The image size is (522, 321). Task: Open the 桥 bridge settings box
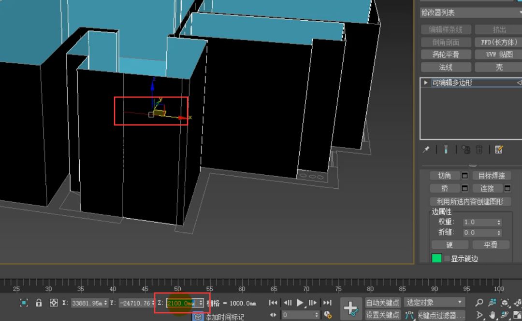point(465,189)
